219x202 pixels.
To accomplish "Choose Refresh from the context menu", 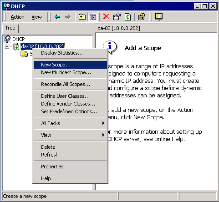I will point(70,155).
